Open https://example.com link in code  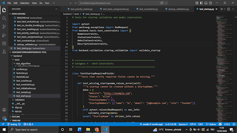tap(117, 93)
